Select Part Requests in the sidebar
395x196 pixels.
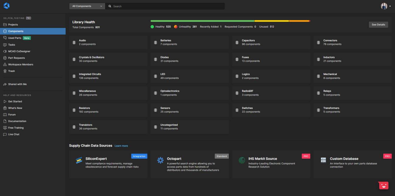point(16,58)
